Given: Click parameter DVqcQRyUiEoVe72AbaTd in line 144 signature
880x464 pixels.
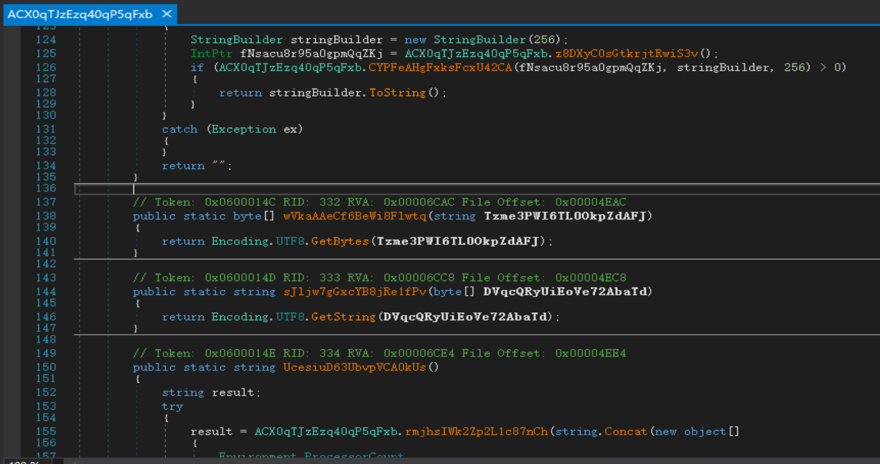Looking at the screenshot, I should [565, 292].
